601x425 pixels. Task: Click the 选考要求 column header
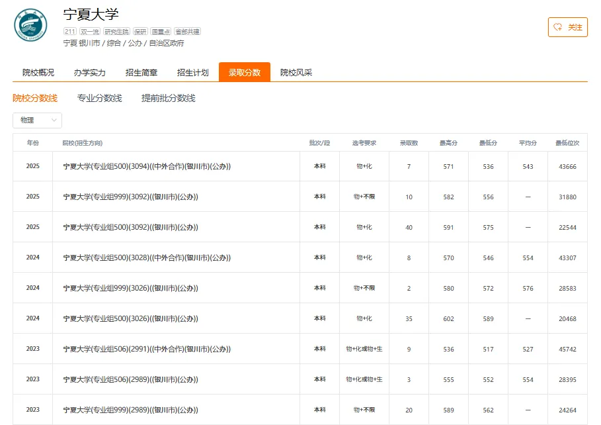pos(364,143)
